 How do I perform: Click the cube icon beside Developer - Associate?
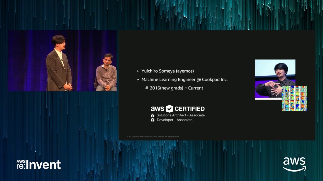pyautogui.click(x=152, y=120)
